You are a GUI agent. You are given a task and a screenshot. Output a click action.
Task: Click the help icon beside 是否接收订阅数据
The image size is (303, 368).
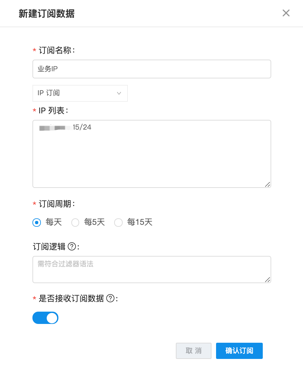[x=111, y=299]
